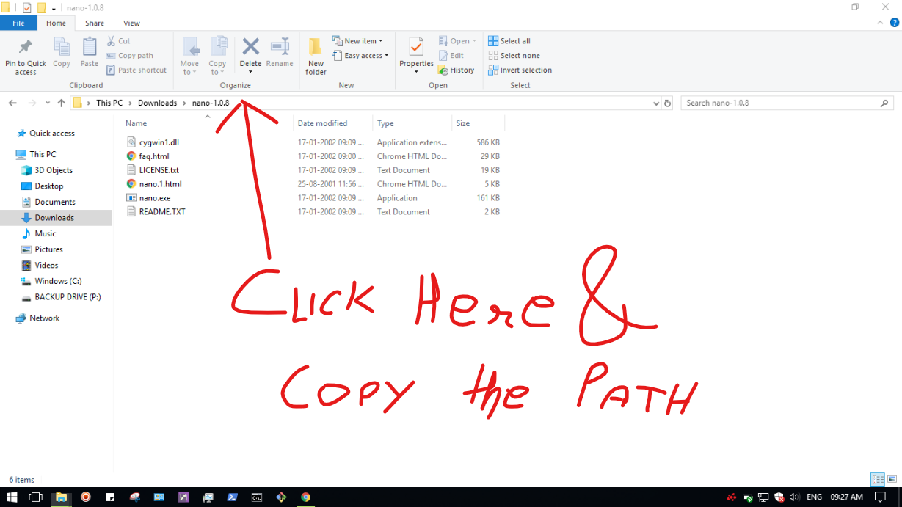The height and width of the screenshot is (507, 902).
Task: Open the Recent locations dropdown arrow
Action: pos(48,103)
